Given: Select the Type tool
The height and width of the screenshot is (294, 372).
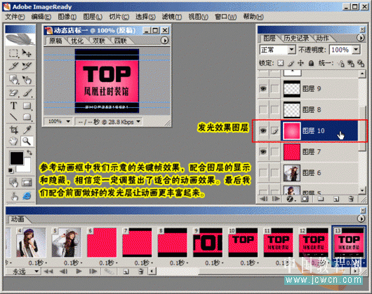Looking at the screenshot, I should point(14,106).
